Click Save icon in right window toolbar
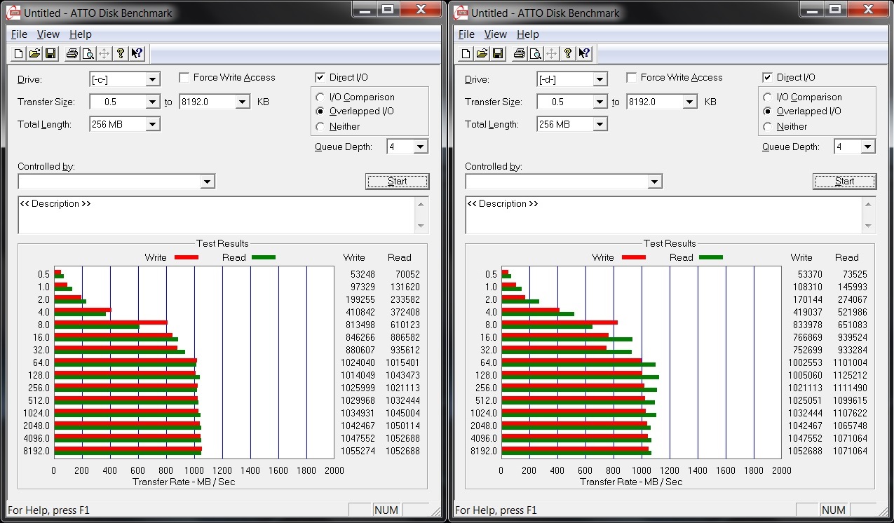Screen dimensions: 894x523 click(x=498, y=53)
